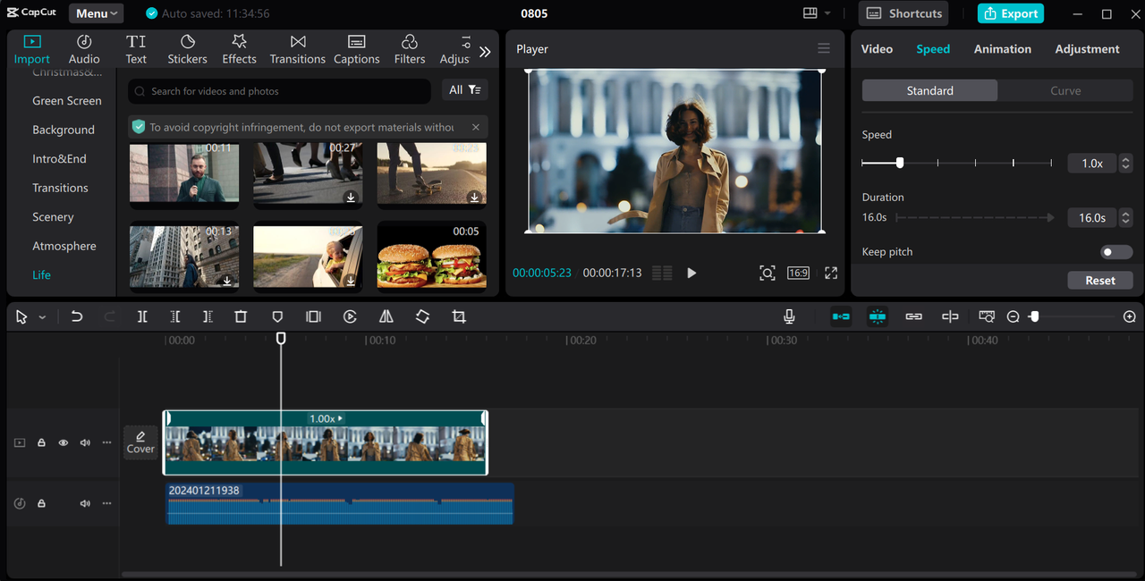Adjust Duration value stepper arrows
1145x581 pixels.
tap(1125, 217)
